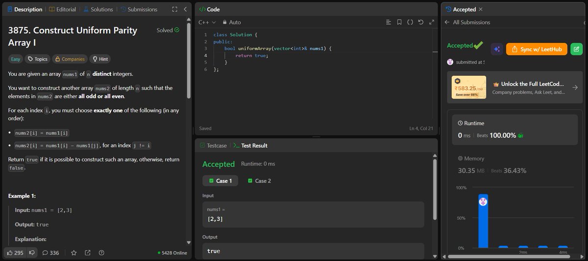Click the submitter avatar icon

point(450,62)
